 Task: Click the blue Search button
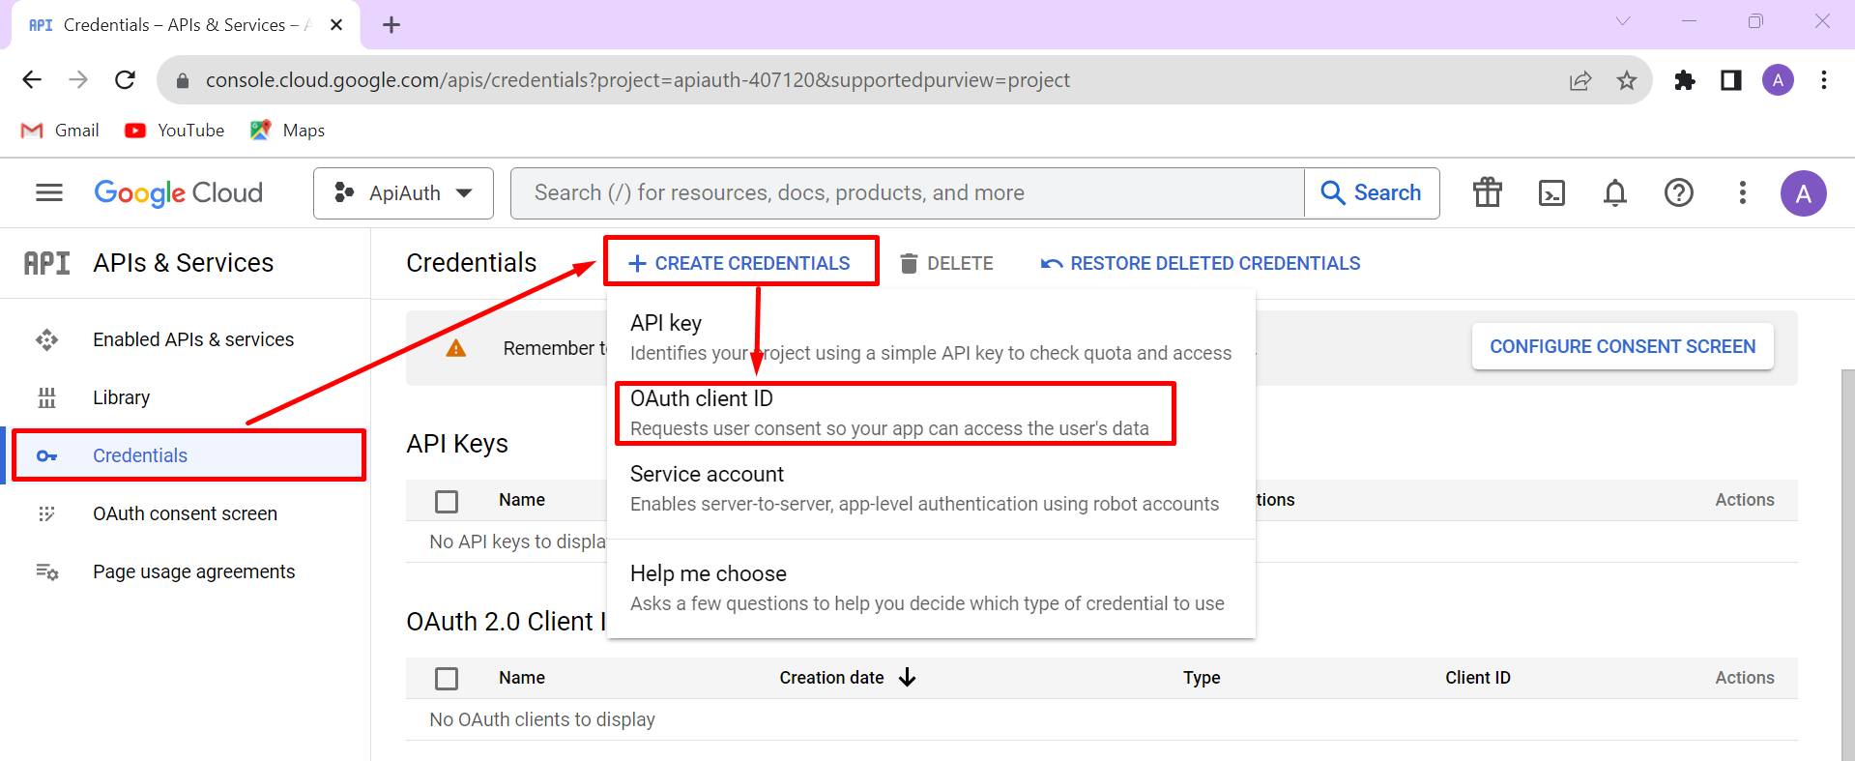1372,193
